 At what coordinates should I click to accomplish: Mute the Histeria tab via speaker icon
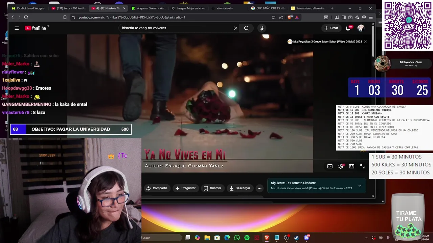pos(98,8)
